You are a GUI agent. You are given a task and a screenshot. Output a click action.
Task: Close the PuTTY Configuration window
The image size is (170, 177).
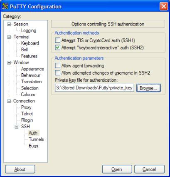tap(164, 6)
